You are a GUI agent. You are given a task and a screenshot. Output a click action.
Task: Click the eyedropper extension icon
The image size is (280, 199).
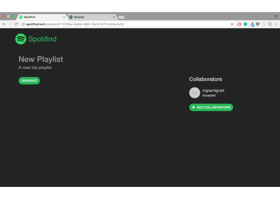(252, 24)
